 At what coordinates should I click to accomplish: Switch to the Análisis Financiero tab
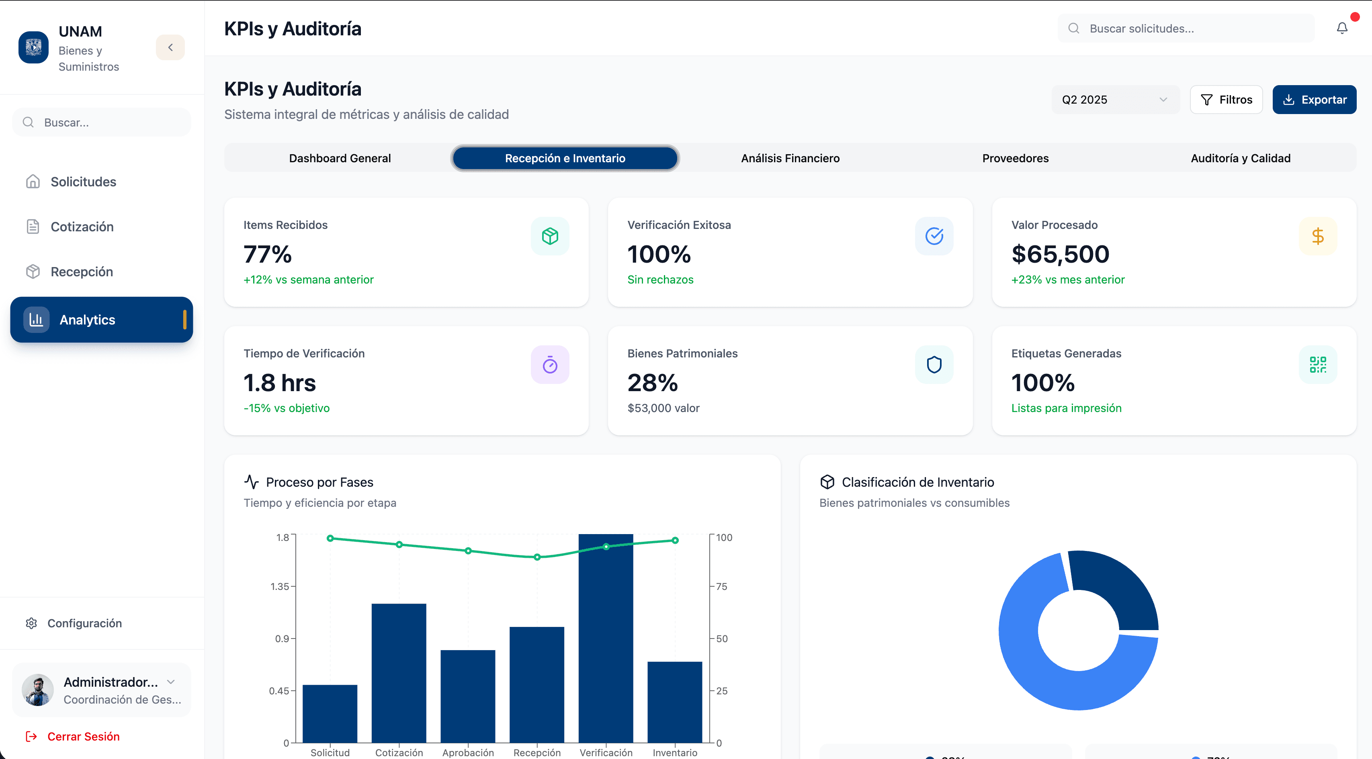(x=790, y=158)
